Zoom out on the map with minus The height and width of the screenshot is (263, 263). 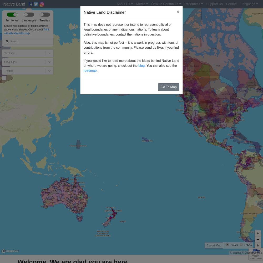pyautogui.click(x=258, y=239)
